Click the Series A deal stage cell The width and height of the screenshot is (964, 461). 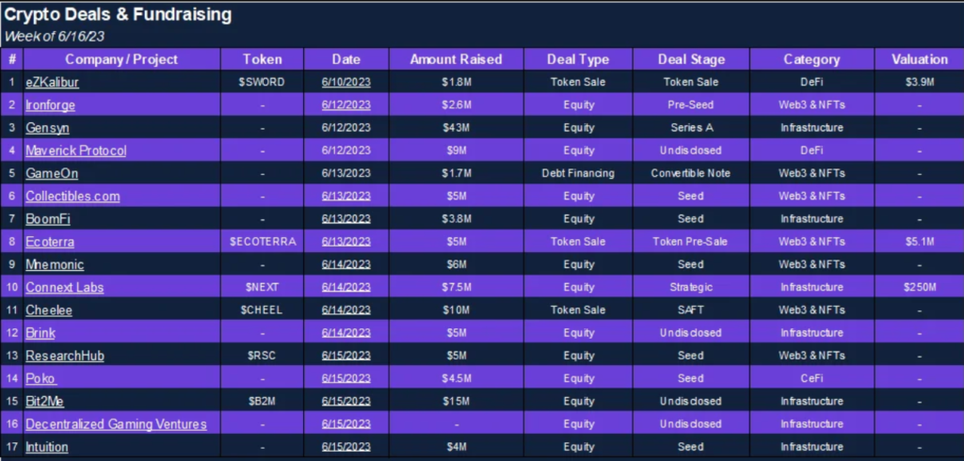(x=691, y=128)
